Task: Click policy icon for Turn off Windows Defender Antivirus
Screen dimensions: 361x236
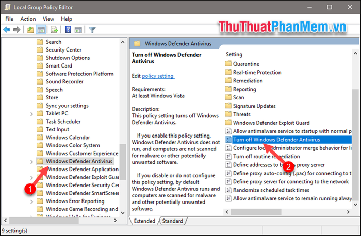Action: point(228,140)
